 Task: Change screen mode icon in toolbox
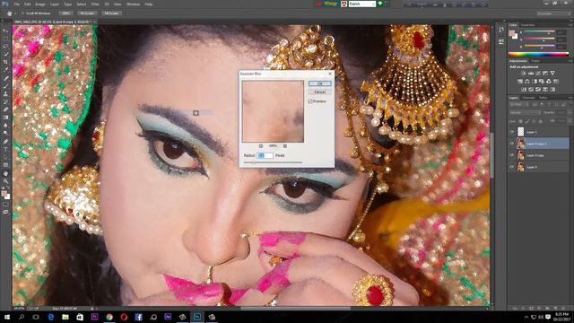(5, 212)
